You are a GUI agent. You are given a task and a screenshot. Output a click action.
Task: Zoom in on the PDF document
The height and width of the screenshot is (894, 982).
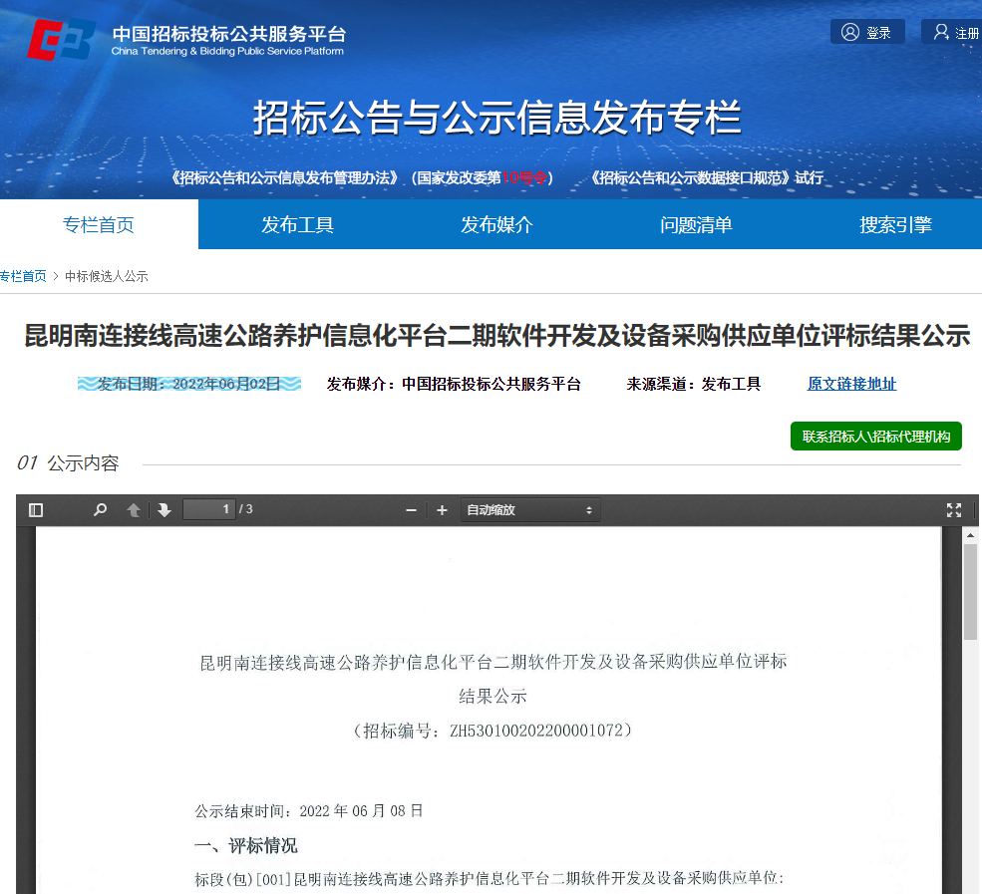[441, 509]
